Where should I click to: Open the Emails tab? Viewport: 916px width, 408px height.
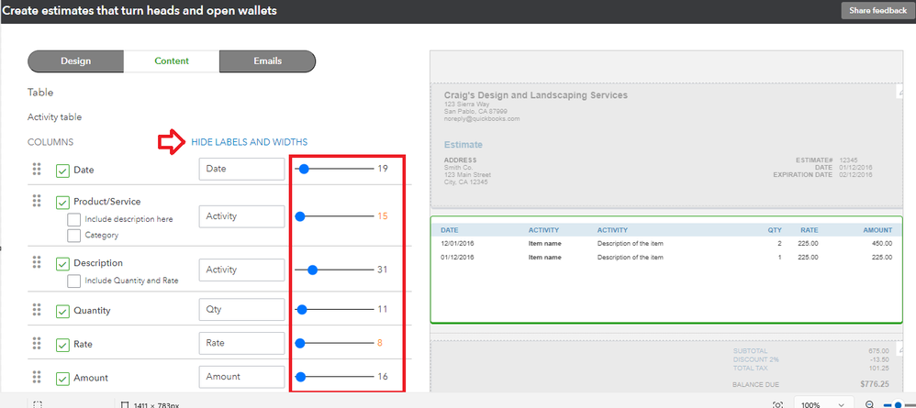click(267, 61)
